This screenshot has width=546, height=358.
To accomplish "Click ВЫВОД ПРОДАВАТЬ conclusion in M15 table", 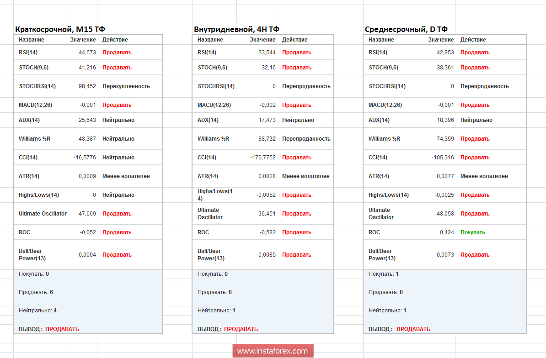I will pos(49,329).
